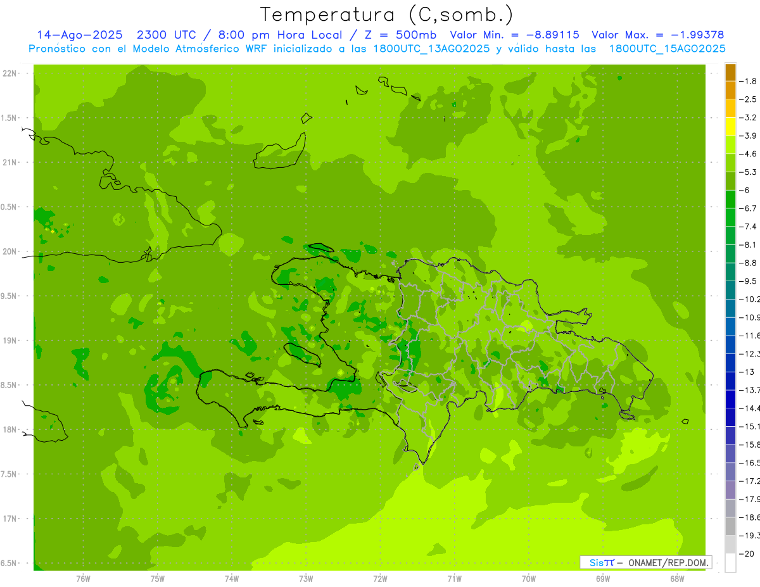Click the brown top swatch above -1.8
This screenshot has height=587, width=760.
coord(730,72)
